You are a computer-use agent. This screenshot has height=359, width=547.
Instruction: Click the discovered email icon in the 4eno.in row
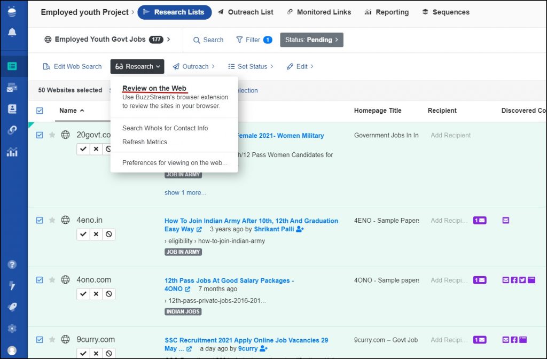coord(506,220)
